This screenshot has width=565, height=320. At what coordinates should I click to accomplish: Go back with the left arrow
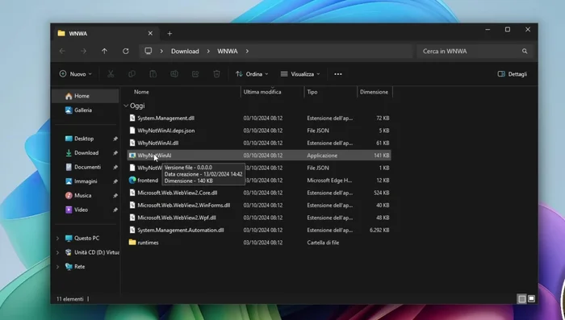click(x=62, y=51)
